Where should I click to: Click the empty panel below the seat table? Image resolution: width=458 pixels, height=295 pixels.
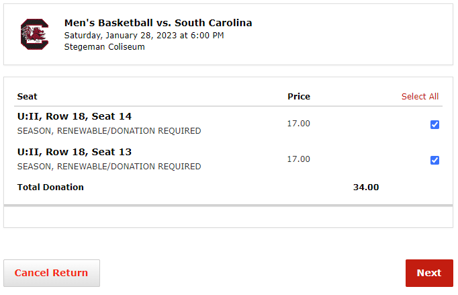click(x=228, y=217)
